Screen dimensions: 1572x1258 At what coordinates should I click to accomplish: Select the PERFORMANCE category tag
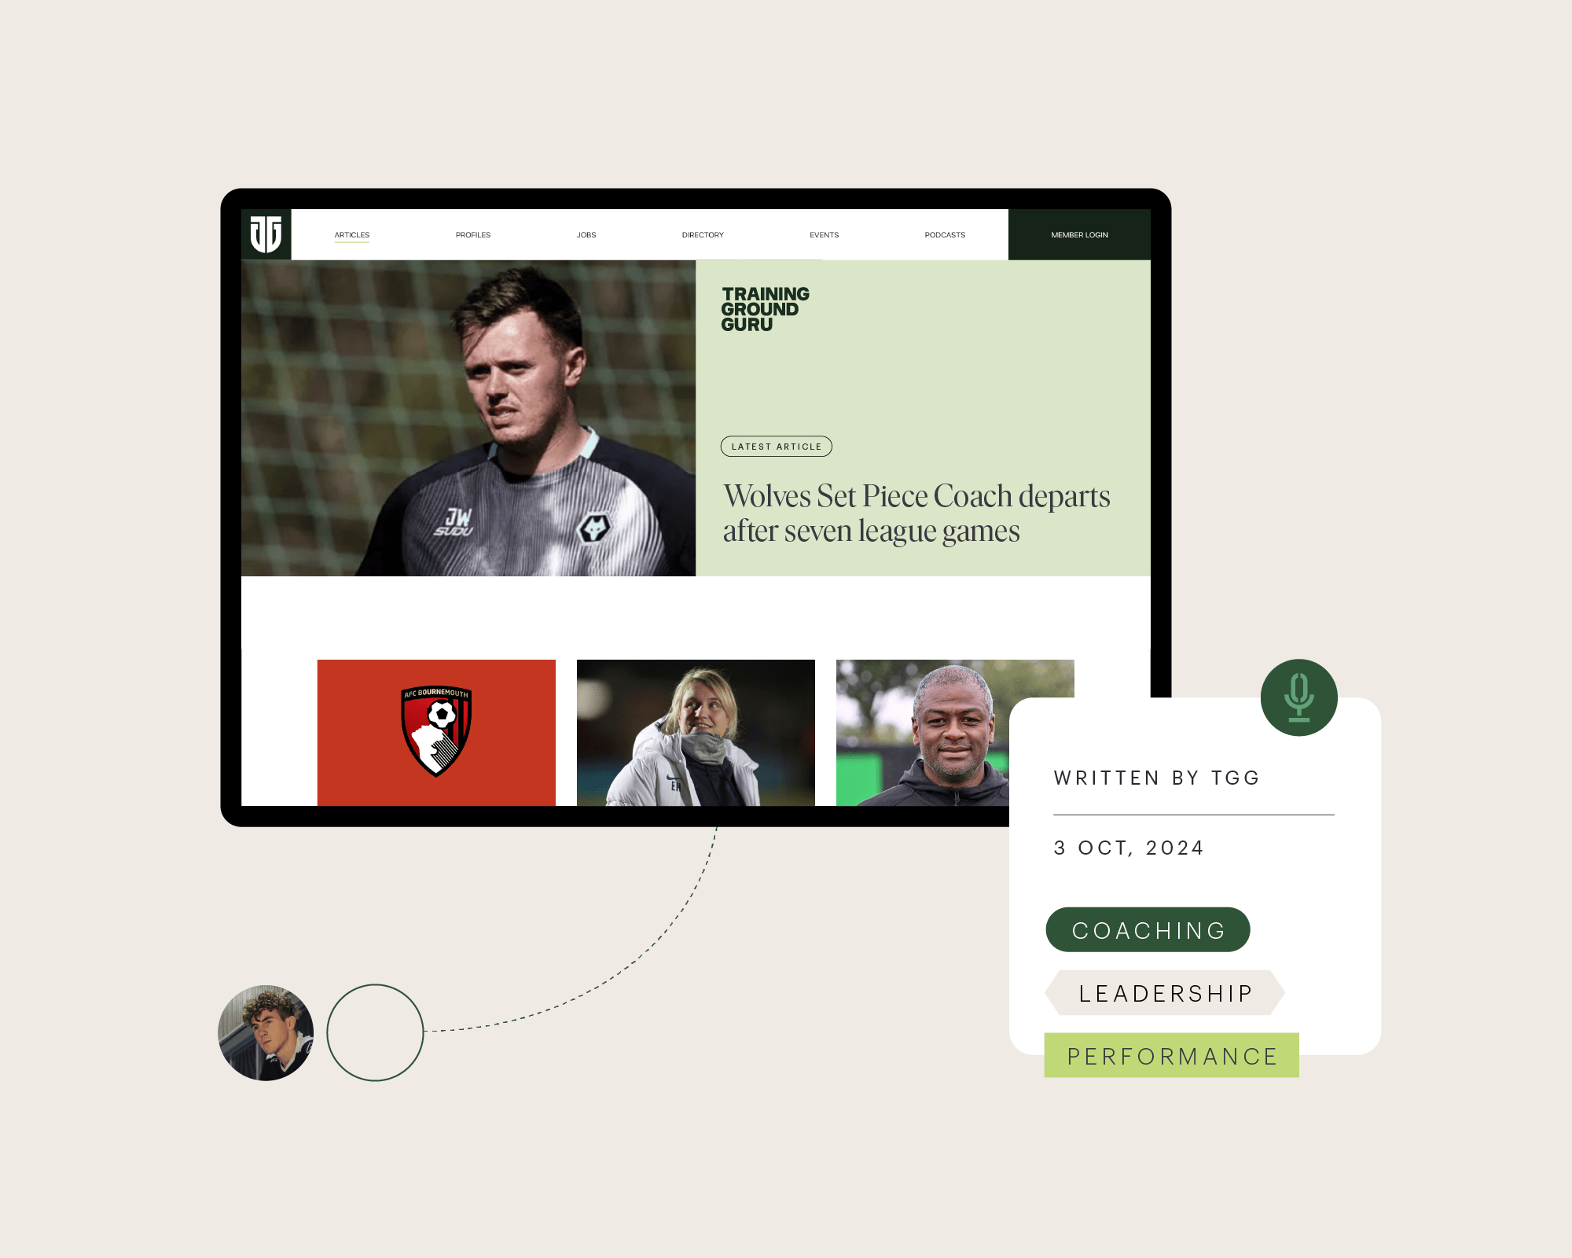pos(1170,1055)
